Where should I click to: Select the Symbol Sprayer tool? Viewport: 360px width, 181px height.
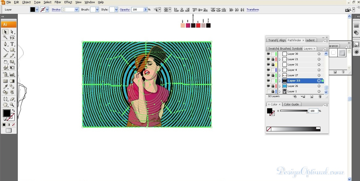(5, 74)
